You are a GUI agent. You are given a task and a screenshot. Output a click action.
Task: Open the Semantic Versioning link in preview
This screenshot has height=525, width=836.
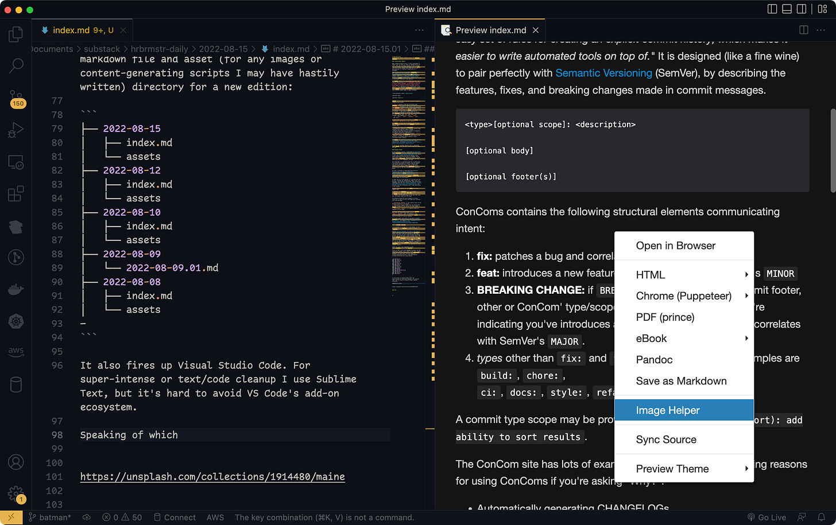click(603, 73)
